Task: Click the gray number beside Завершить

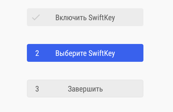Action: (x=37, y=89)
